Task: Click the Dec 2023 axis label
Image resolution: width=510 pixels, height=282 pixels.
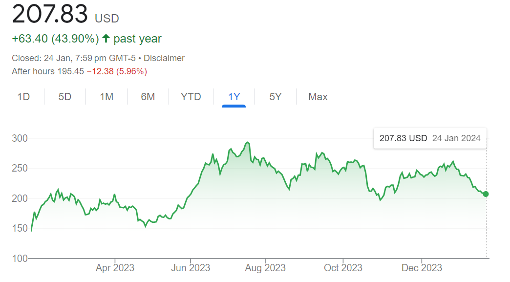Action: click(x=422, y=268)
